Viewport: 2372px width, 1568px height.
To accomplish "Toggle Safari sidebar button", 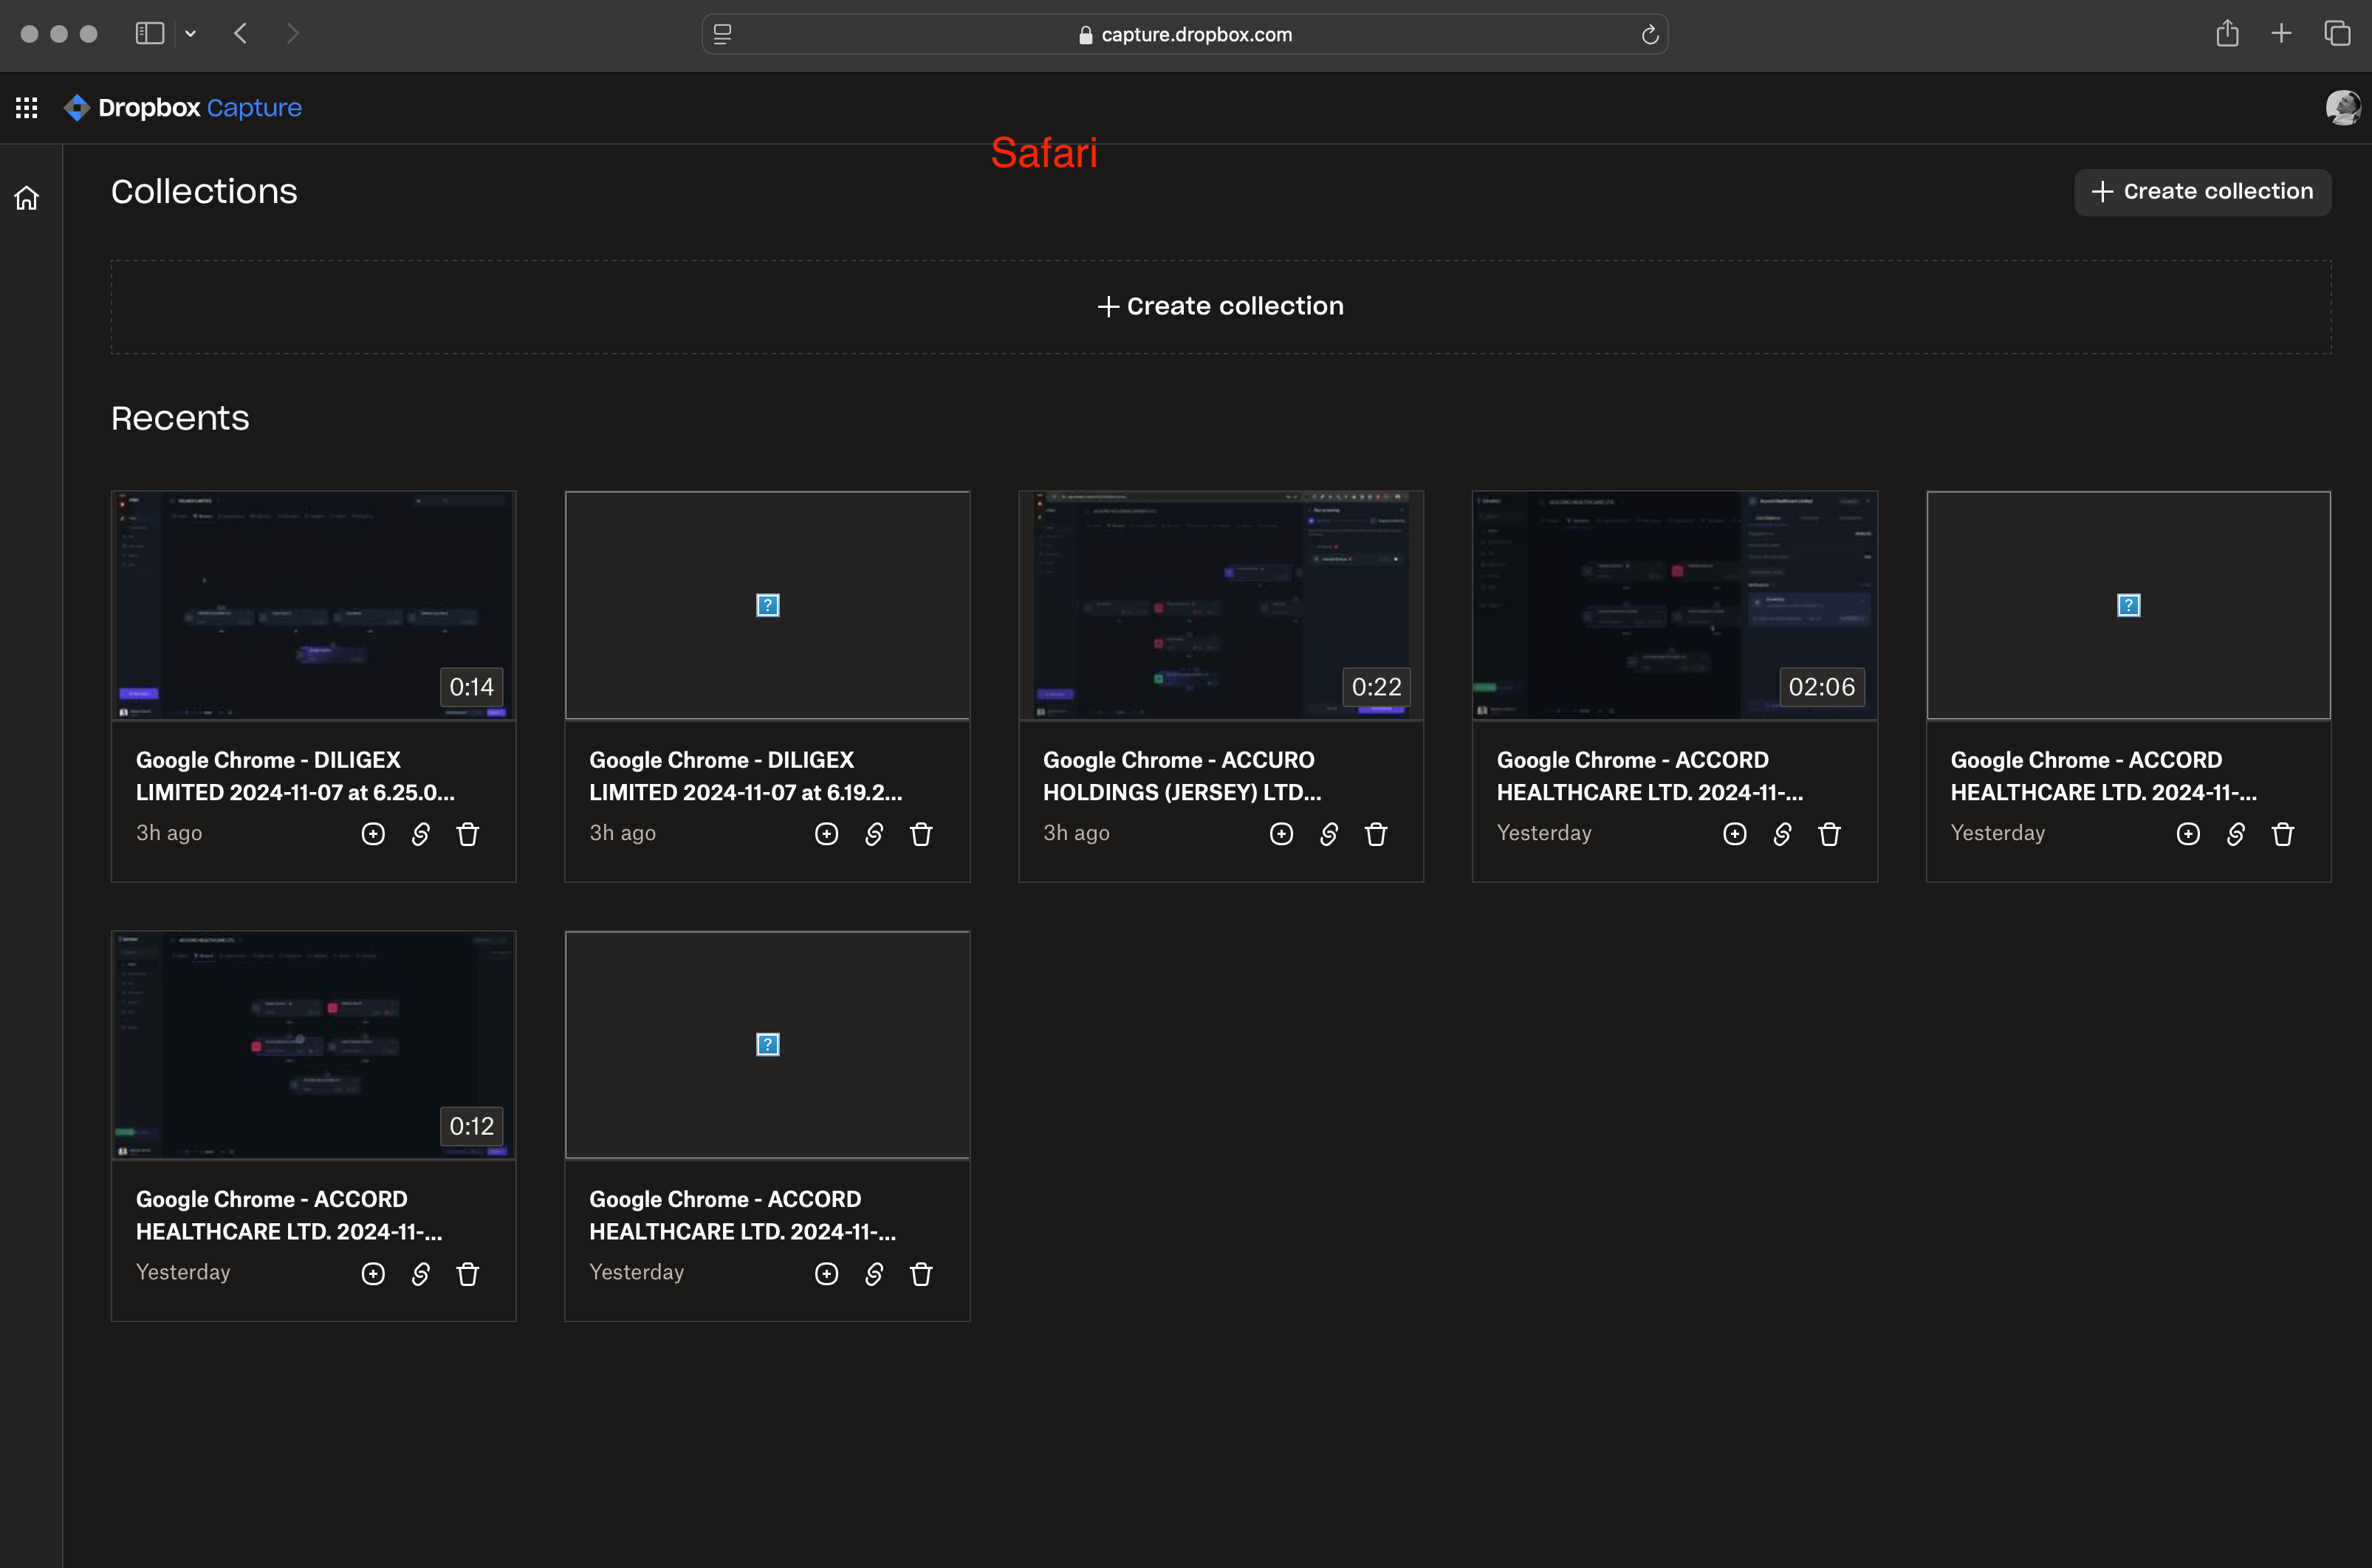I will point(150,34).
